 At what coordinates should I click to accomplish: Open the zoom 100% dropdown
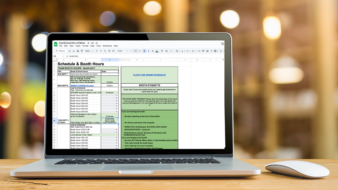click(x=89, y=51)
